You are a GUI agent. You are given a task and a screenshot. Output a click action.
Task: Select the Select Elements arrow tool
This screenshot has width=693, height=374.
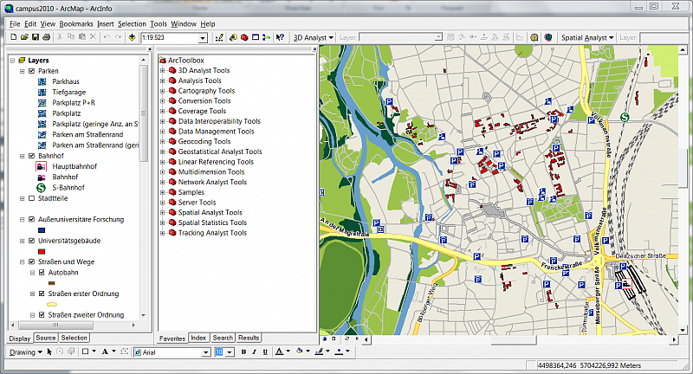[49, 351]
